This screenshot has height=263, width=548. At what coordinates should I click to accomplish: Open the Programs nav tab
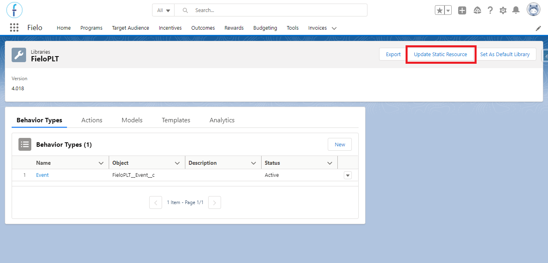coord(91,28)
